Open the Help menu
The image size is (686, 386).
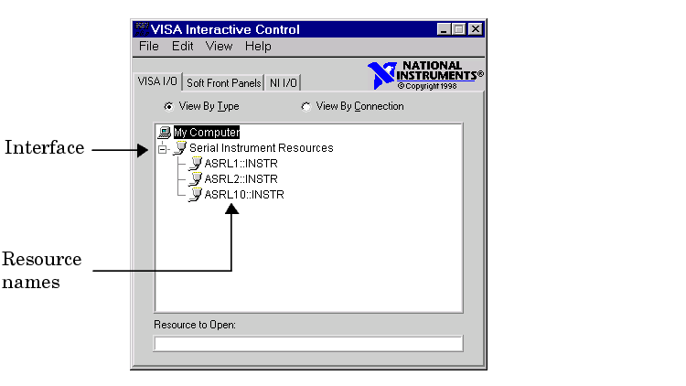(x=258, y=46)
